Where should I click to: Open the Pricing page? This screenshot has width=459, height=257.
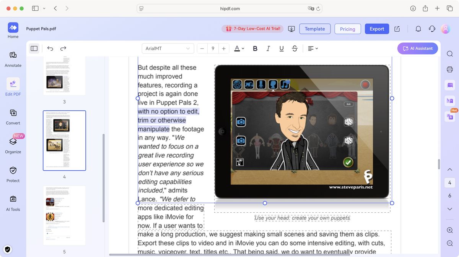pyautogui.click(x=347, y=29)
